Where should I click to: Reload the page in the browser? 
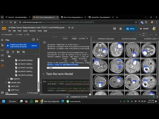pyautogui.click(x=11, y=22)
